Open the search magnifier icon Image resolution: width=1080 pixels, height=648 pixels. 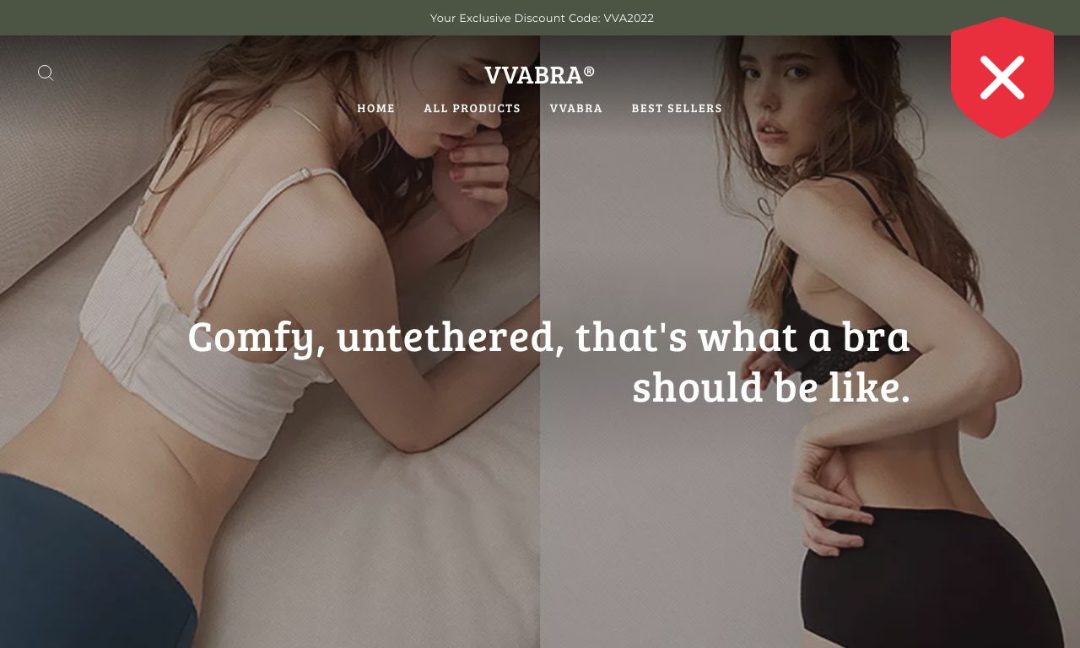pyautogui.click(x=46, y=73)
